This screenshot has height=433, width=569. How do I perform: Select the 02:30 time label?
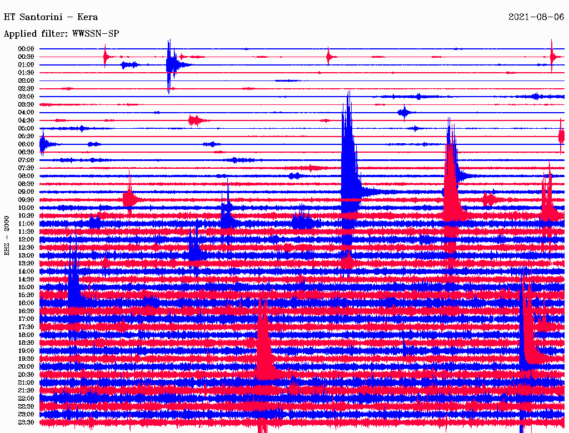click(26, 89)
